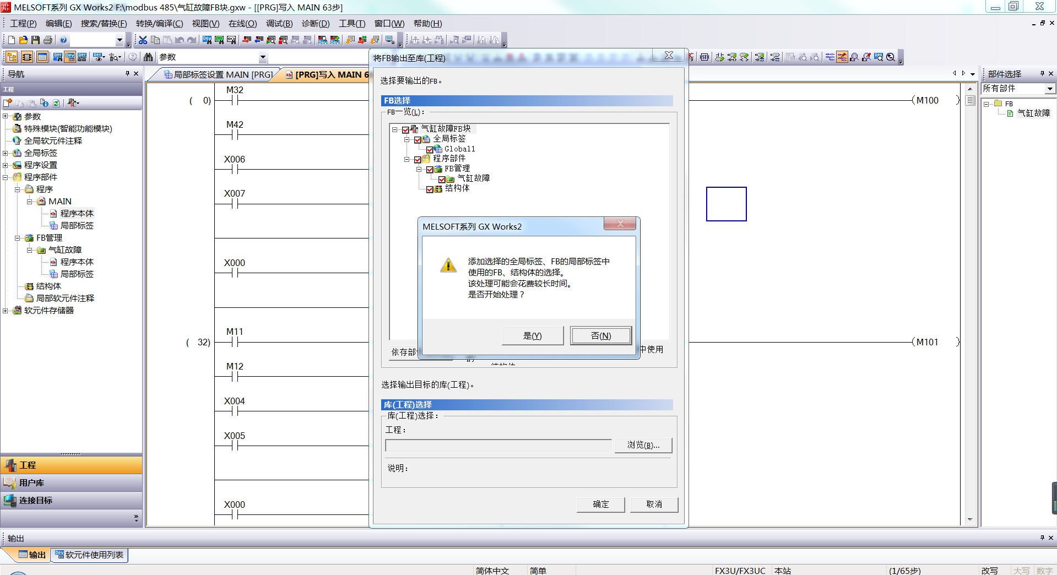Click 是(Y) to start processing
Image resolution: width=1057 pixels, height=575 pixels.
[532, 336]
